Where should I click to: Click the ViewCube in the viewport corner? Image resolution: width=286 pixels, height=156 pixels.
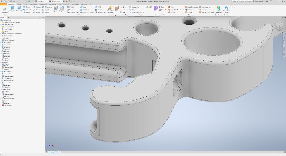(279, 26)
